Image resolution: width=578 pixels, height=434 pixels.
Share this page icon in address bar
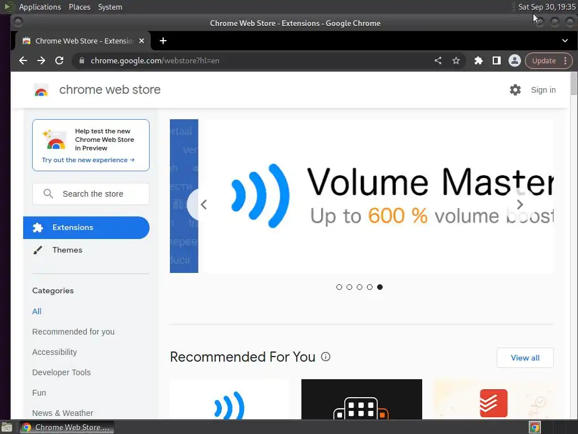(x=438, y=60)
